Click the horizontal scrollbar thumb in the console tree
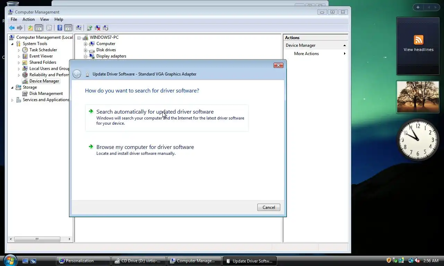 pos(37,239)
